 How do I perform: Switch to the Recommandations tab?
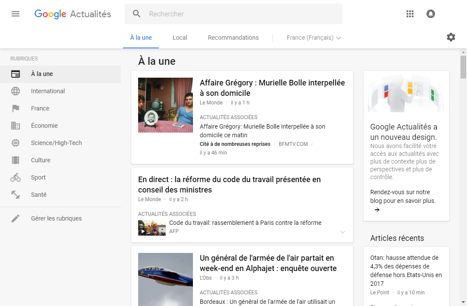(233, 38)
